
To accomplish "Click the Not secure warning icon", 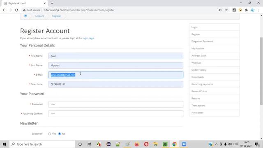I will coord(24,10).
